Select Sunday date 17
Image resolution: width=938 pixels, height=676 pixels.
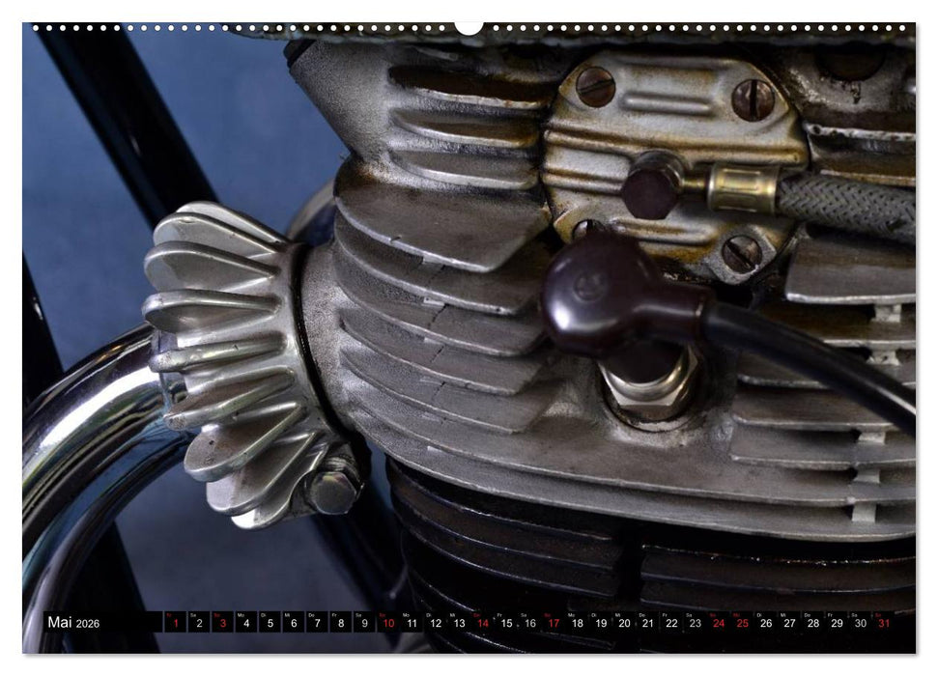point(554,623)
